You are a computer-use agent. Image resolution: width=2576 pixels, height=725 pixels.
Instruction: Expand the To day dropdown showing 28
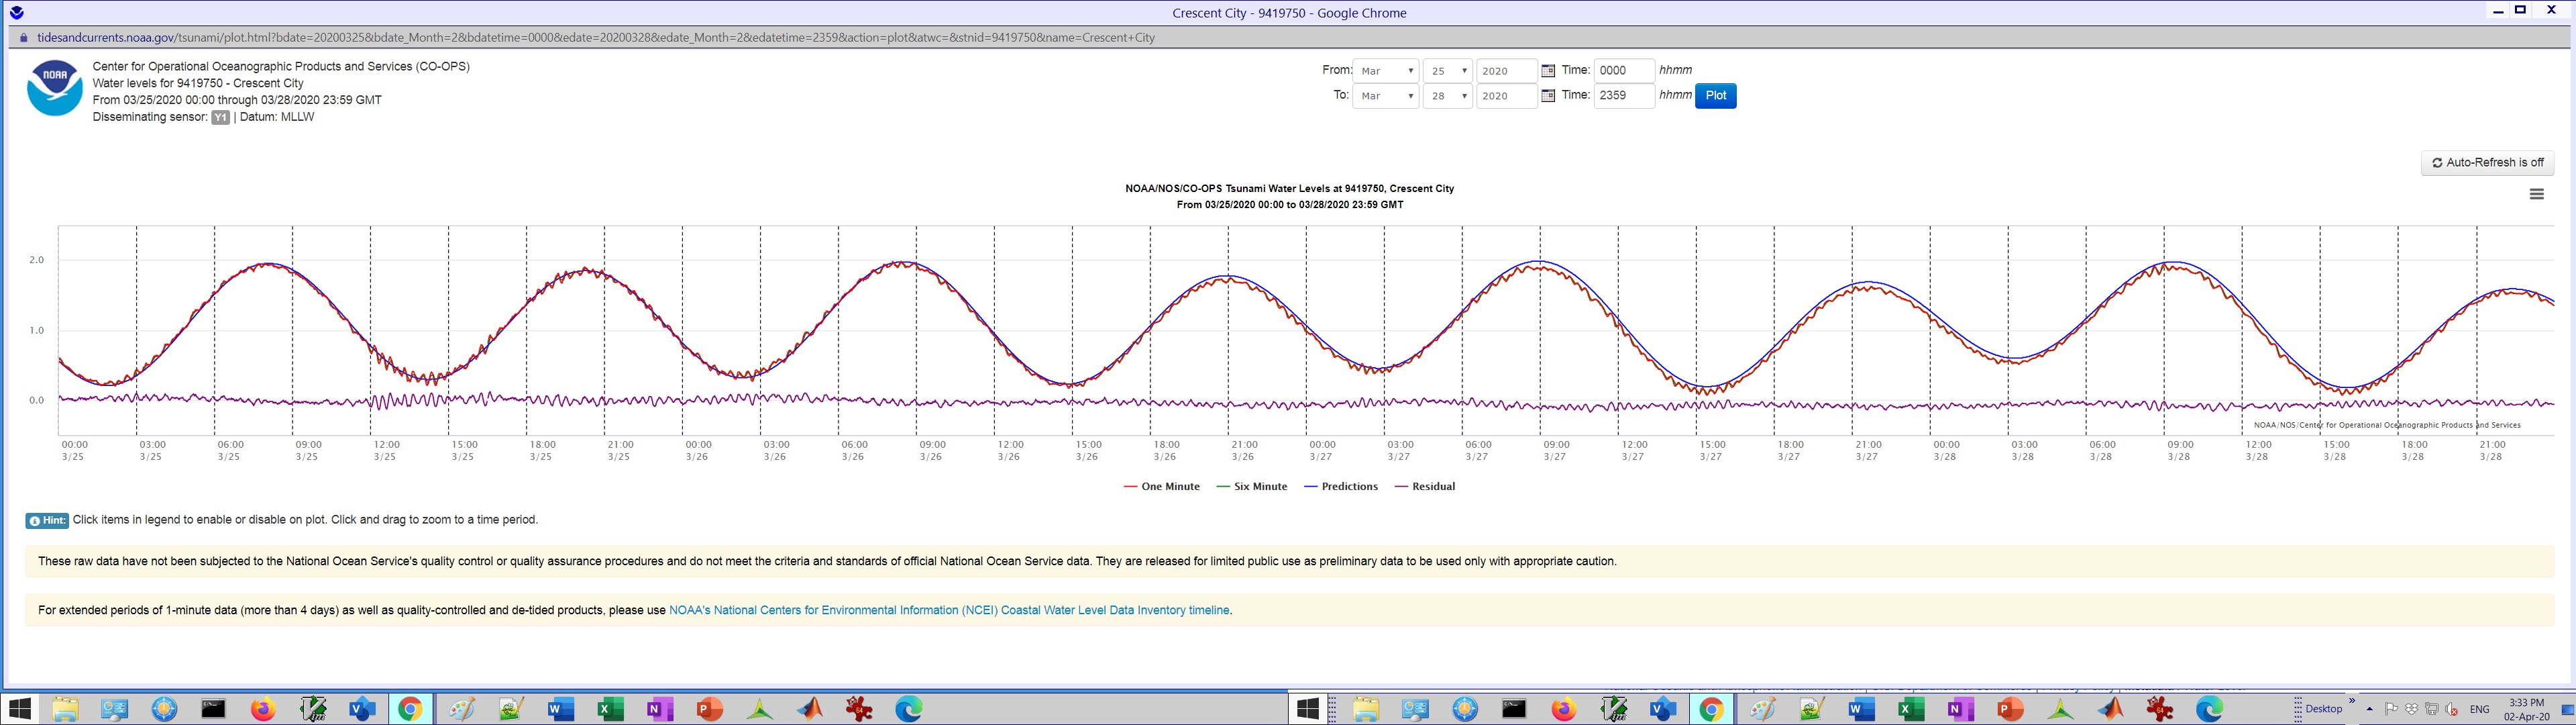pos(1447,96)
